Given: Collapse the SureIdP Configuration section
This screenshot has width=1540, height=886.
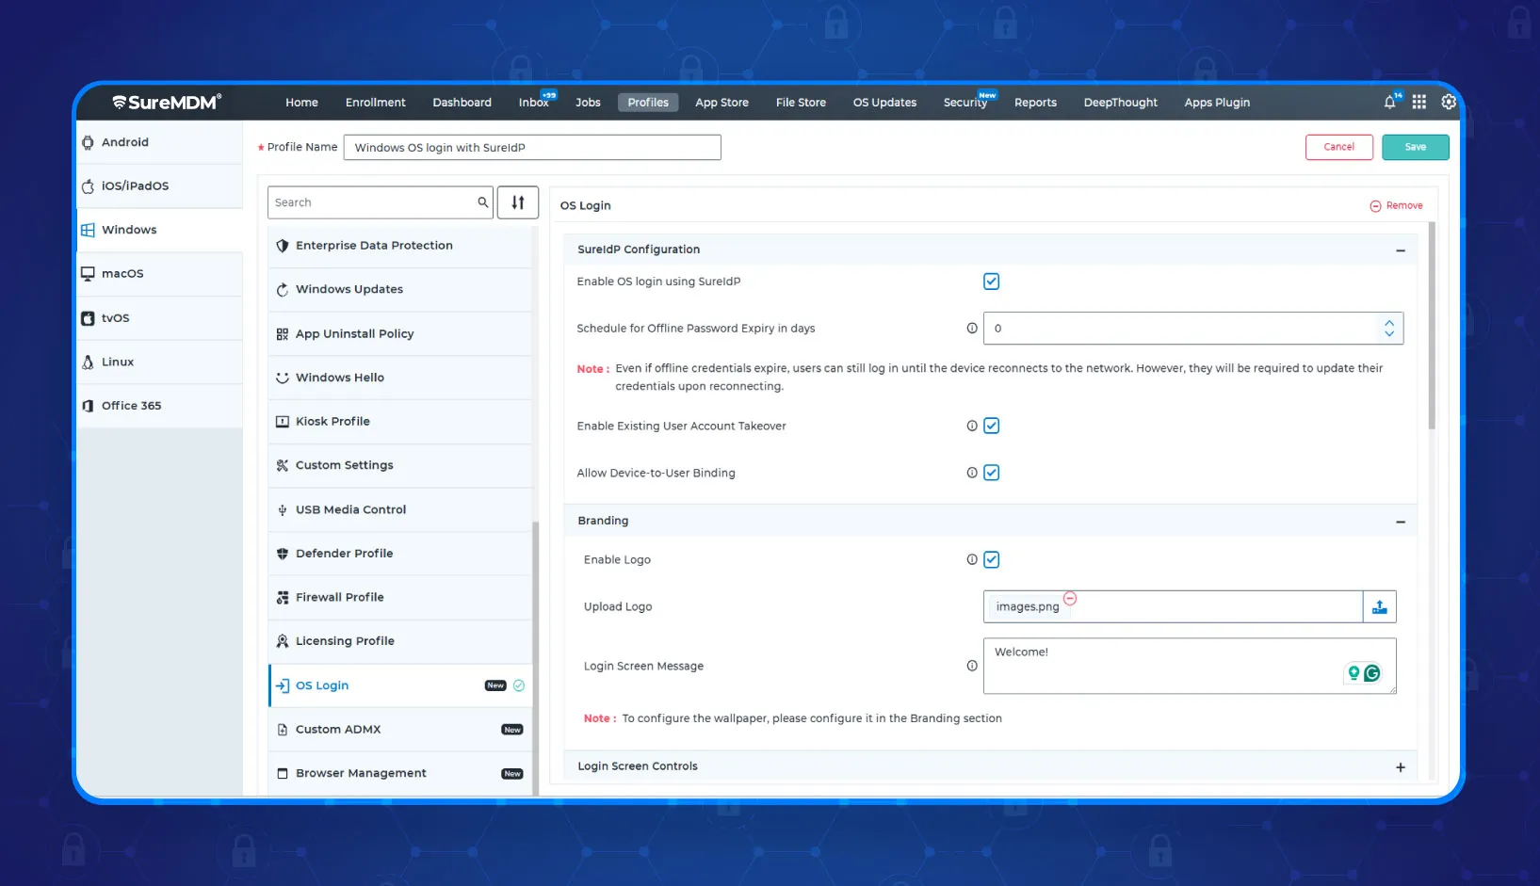Looking at the screenshot, I should [x=1401, y=250].
